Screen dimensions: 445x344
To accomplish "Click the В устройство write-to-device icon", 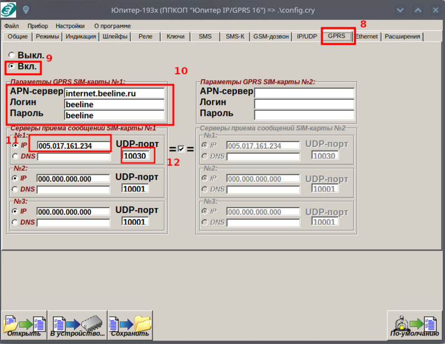I will pyautogui.click(x=77, y=325).
